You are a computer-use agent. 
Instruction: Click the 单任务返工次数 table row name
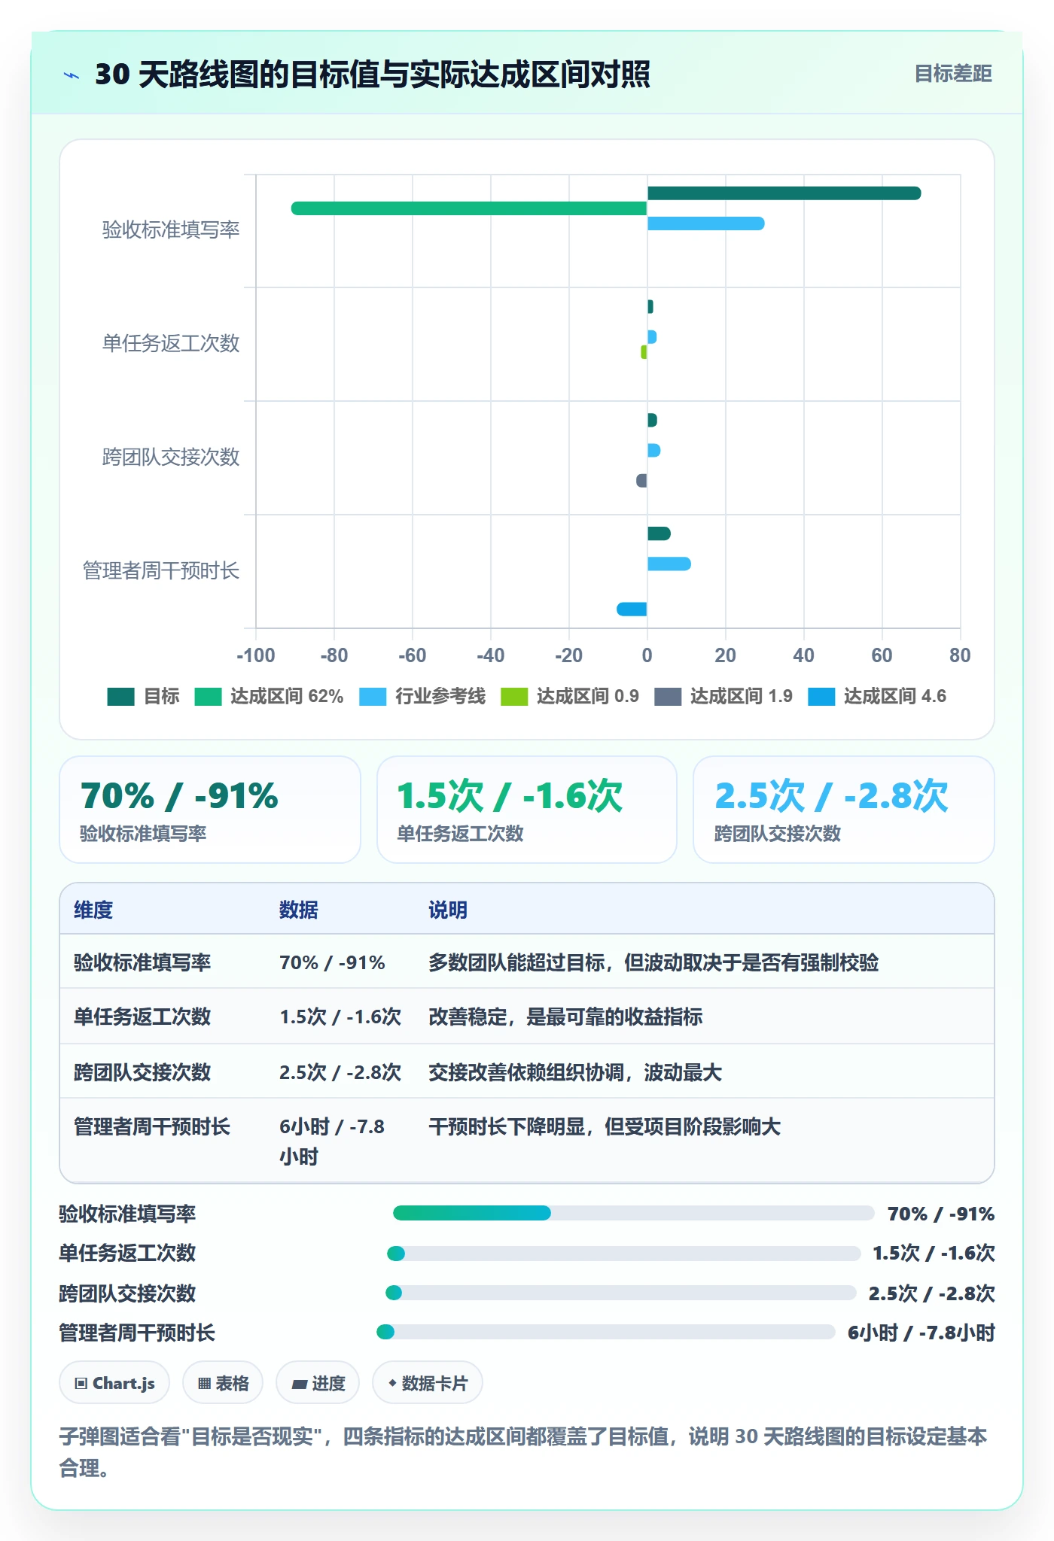(x=142, y=1017)
